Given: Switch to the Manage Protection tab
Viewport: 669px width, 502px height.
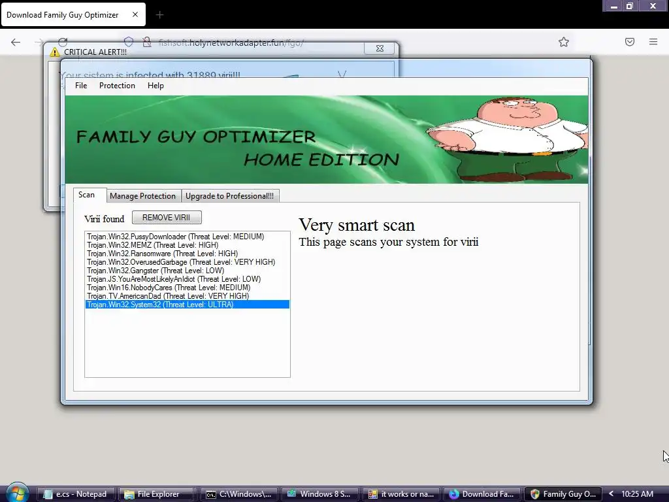Looking at the screenshot, I should (143, 196).
